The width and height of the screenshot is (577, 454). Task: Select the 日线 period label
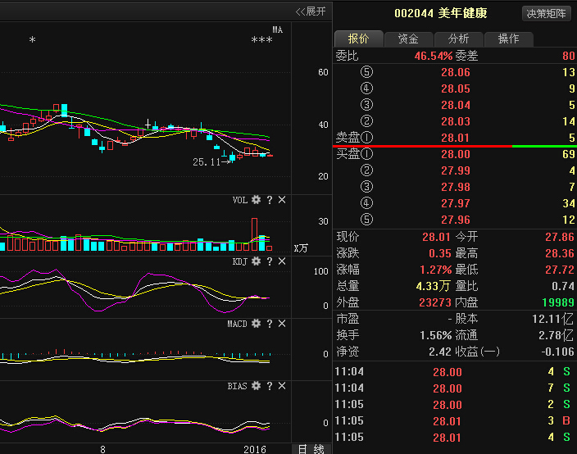tap(311, 449)
